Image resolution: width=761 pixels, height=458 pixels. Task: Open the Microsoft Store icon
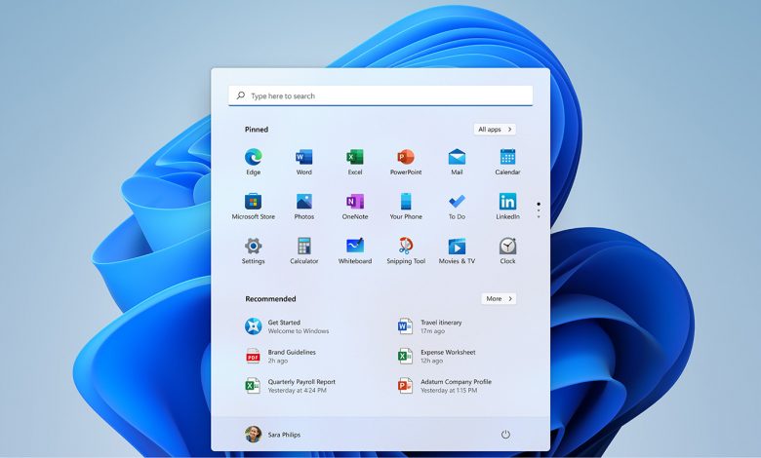tap(253, 203)
